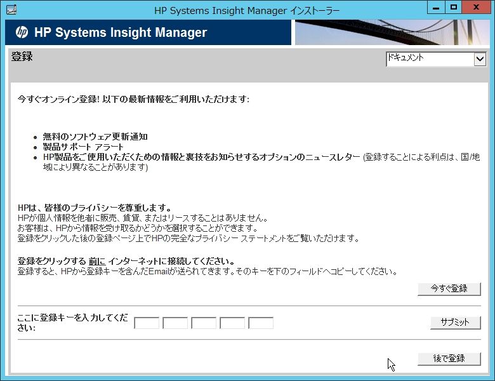Minimize the installer window
495x381 pixels.
point(436,7)
